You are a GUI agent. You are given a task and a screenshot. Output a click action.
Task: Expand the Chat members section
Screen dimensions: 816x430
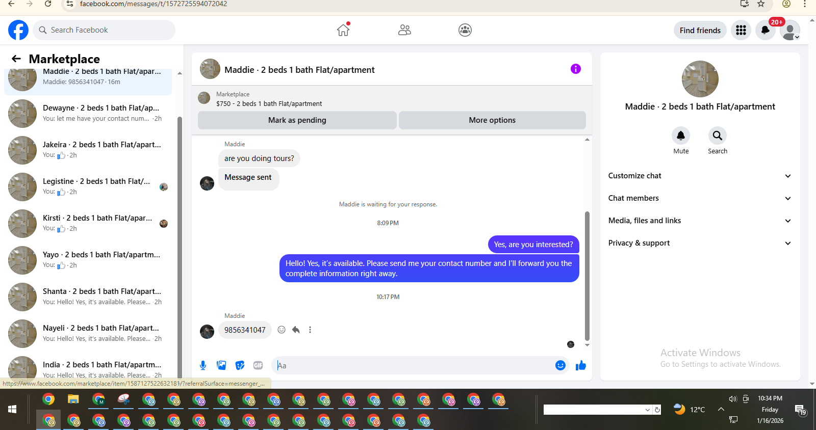point(700,198)
